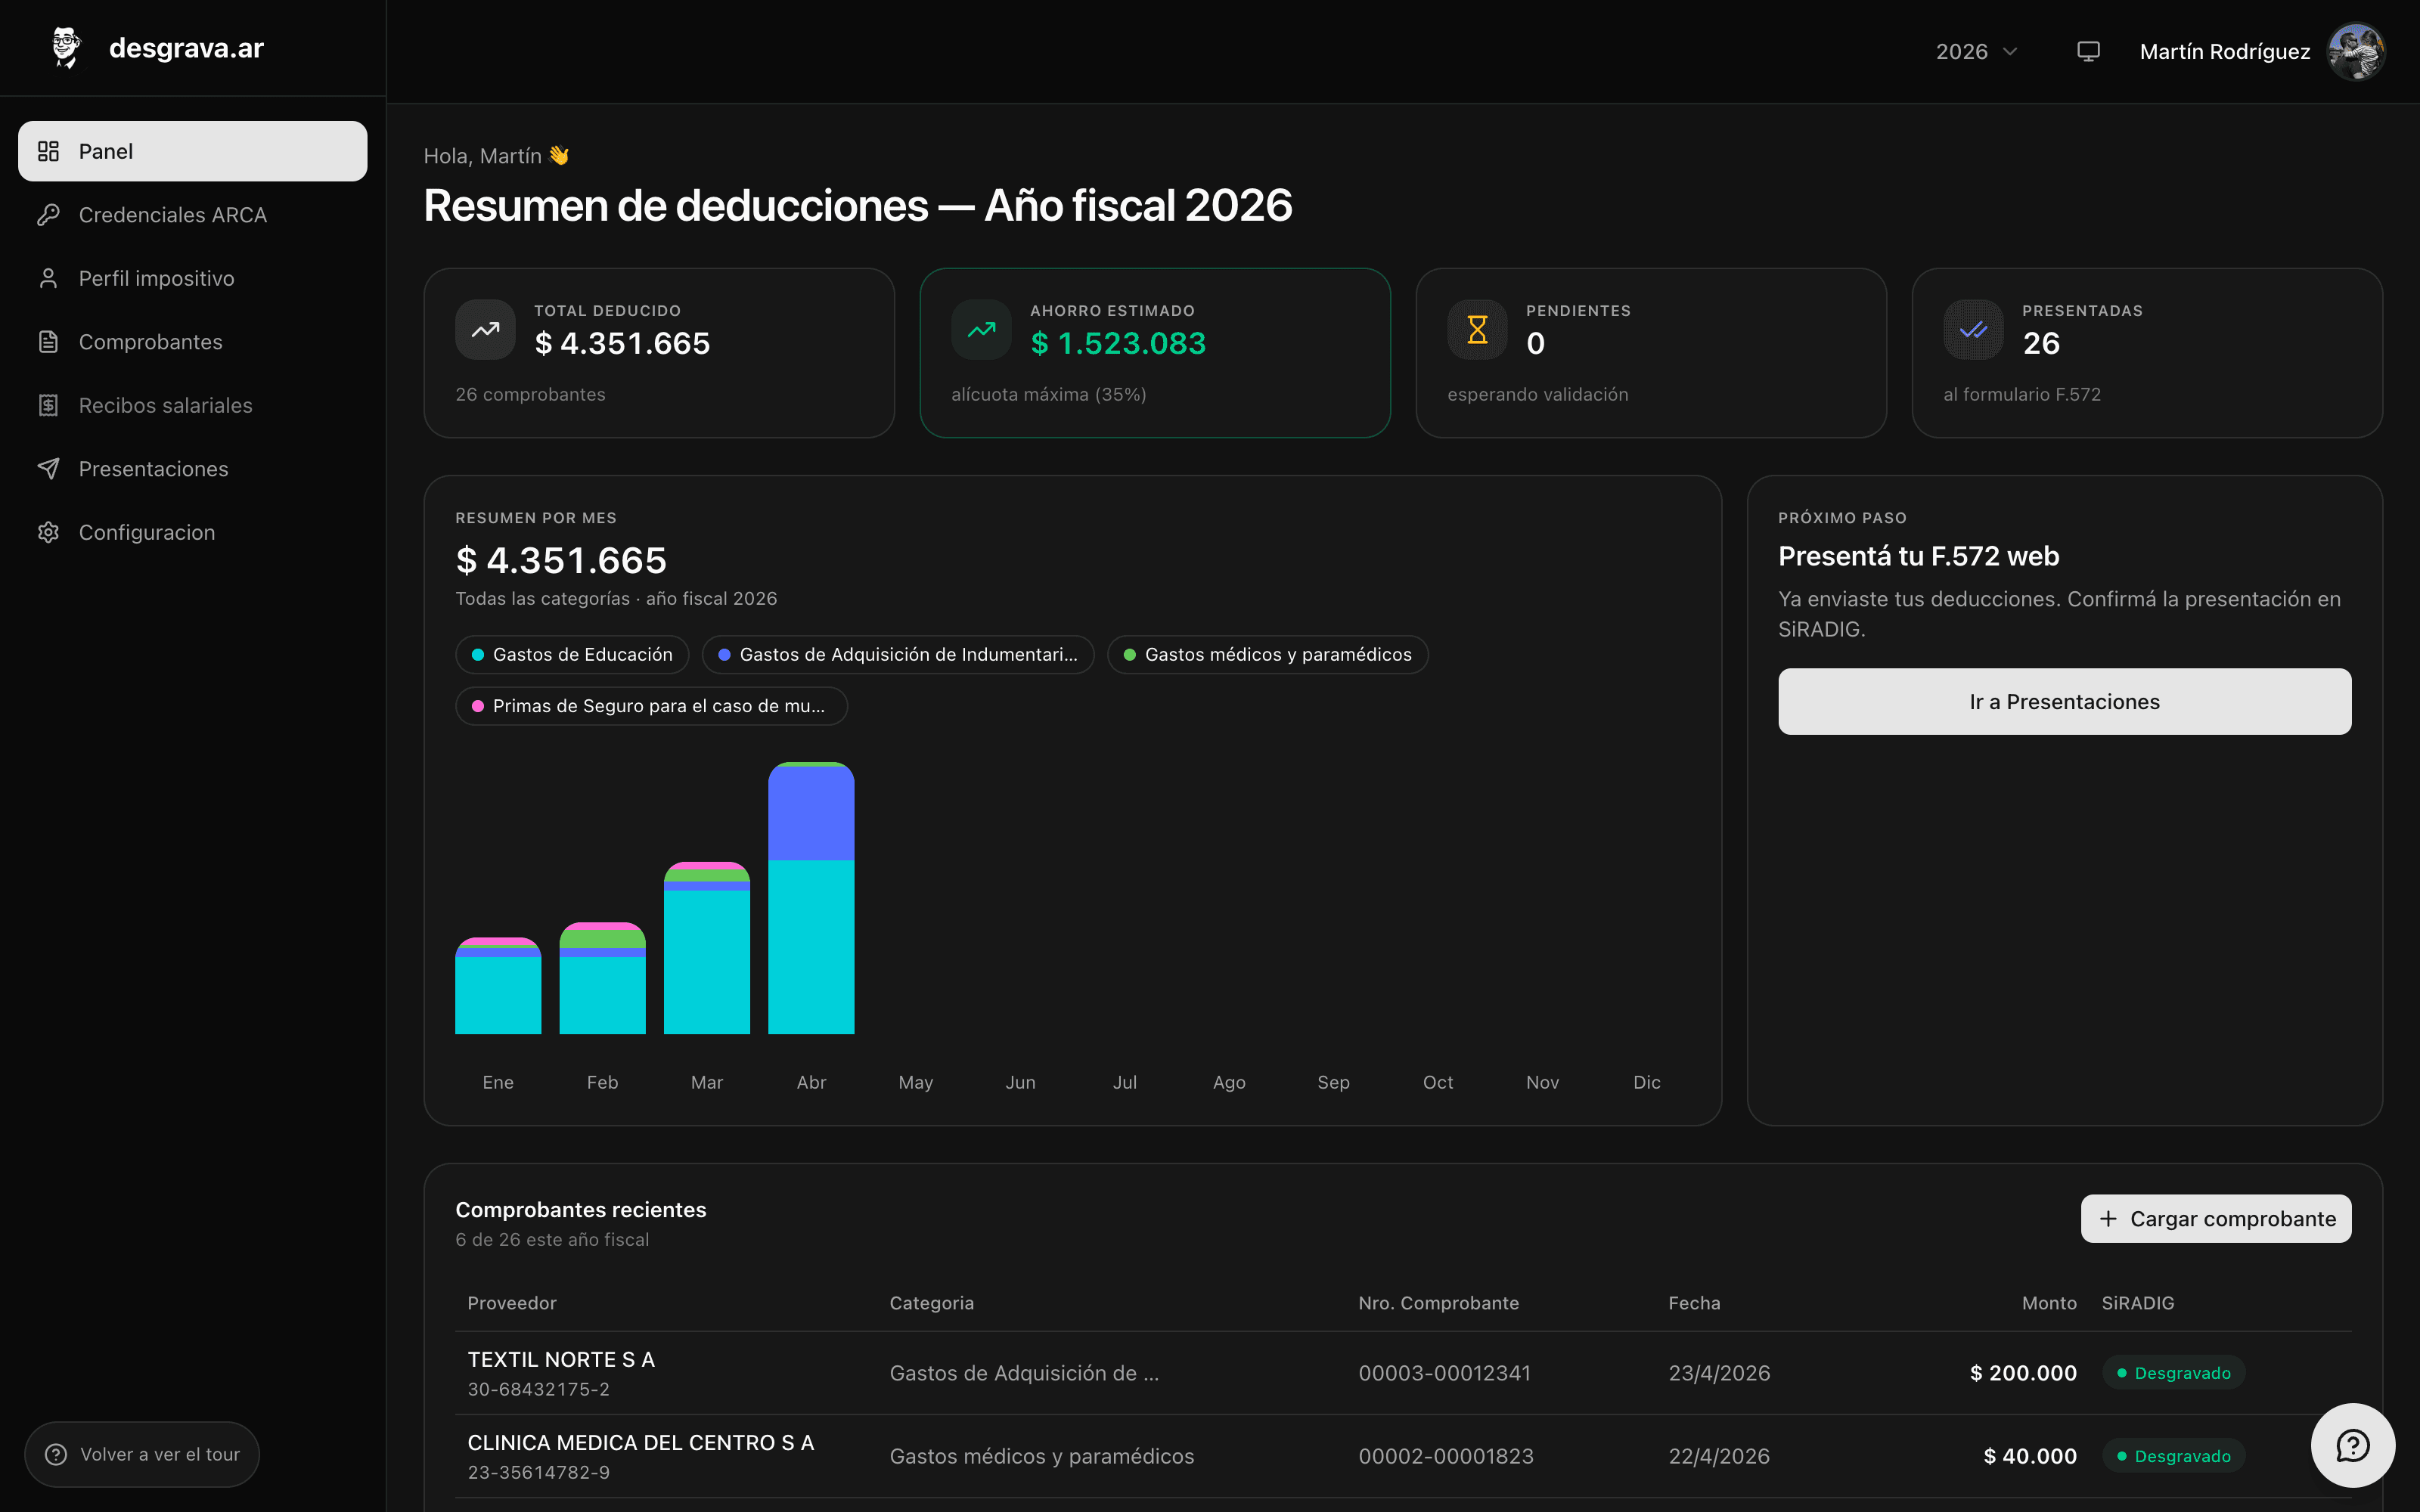Toggle the Gastos de Adquisición de Indumentaria filter
2420x1512 pixels.
click(898, 655)
